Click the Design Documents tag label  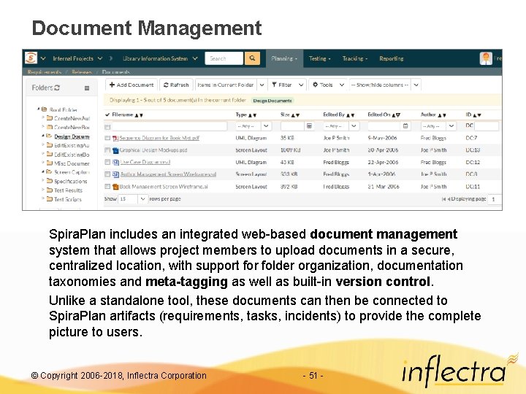[x=272, y=101]
